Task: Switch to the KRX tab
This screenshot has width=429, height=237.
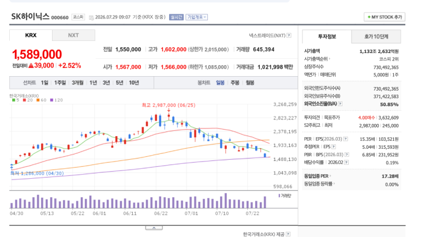Action: pos(31,35)
